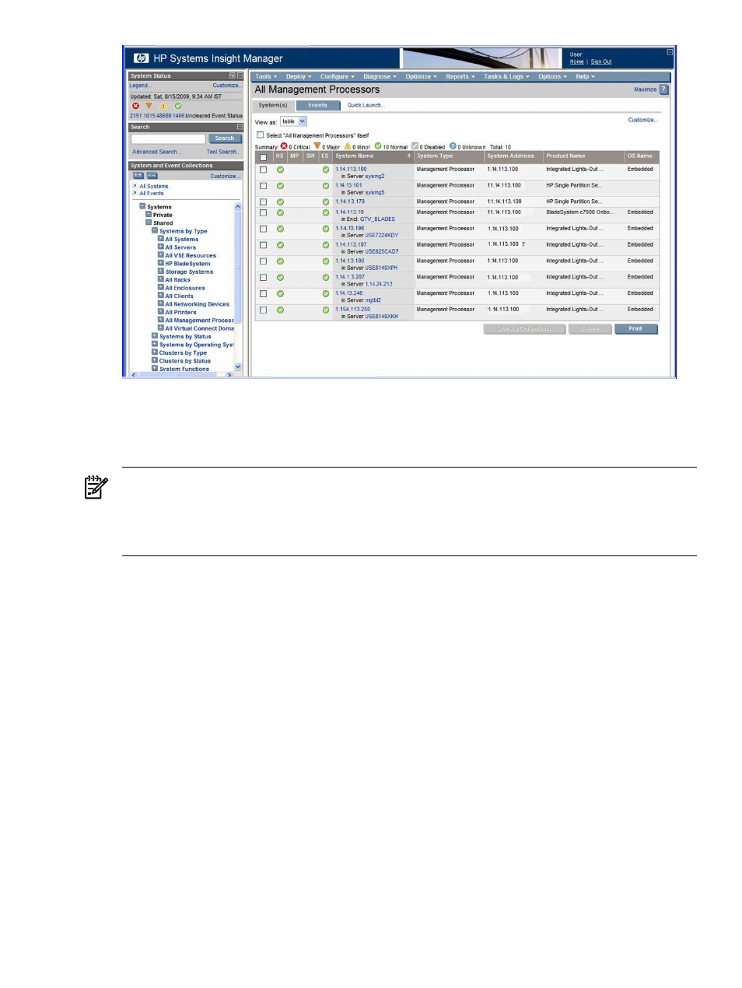Viewport: 742px width, 988px height.
Task: Click the critical status icon in System Status
Action: pyautogui.click(x=135, y=106)
